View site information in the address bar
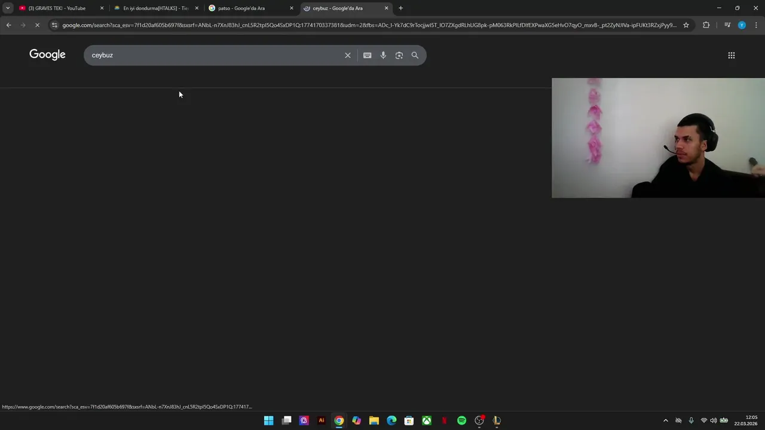This screenshot has height=430, width=765. tap(54, 25)
